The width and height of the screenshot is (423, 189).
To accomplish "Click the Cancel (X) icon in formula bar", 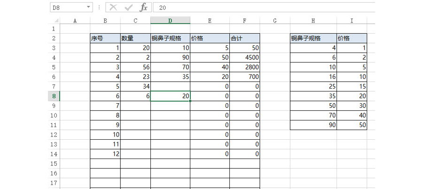I will point(113,8).
